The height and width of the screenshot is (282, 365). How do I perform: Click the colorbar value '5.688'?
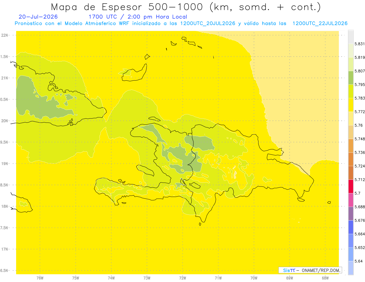[x=360, y=207]
